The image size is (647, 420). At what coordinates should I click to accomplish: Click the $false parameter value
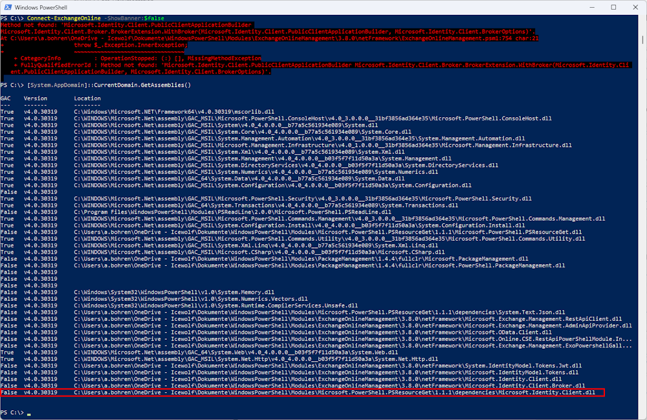154,18
